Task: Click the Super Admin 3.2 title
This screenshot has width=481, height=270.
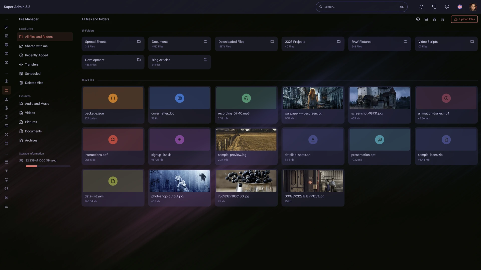Action: (x=17, y=7)
